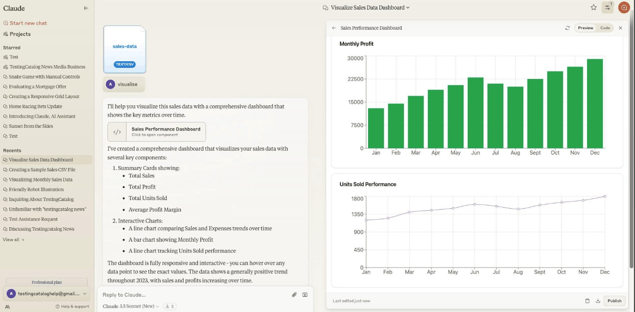
Task: Select the Visualize Sales Data Dashboard recent chat
Action: tap(46, 160)
